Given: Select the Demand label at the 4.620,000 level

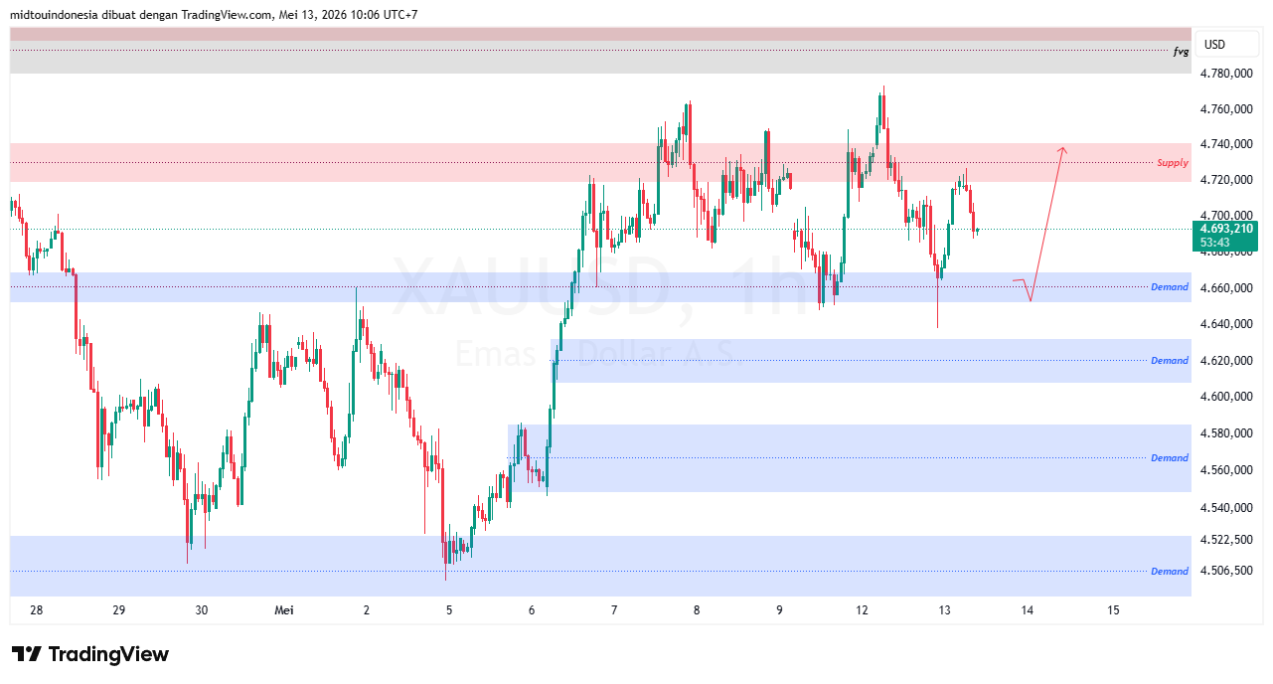Looking at the screenshot, I should [1170, 361].
